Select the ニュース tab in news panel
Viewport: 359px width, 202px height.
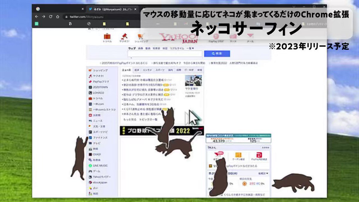point(126,70)
